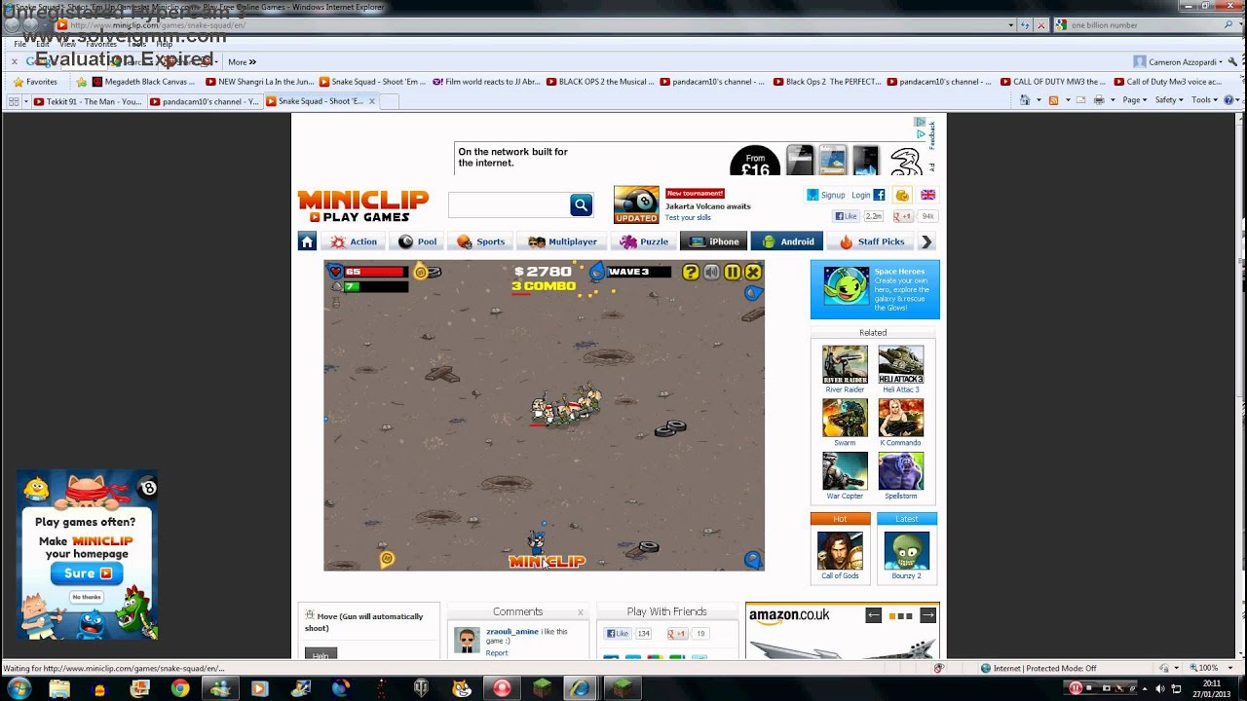This screenshot has width=1247, height=701.
Task: Switch to the Tekkit 91 browser tab
Action: tap(88, 101)
